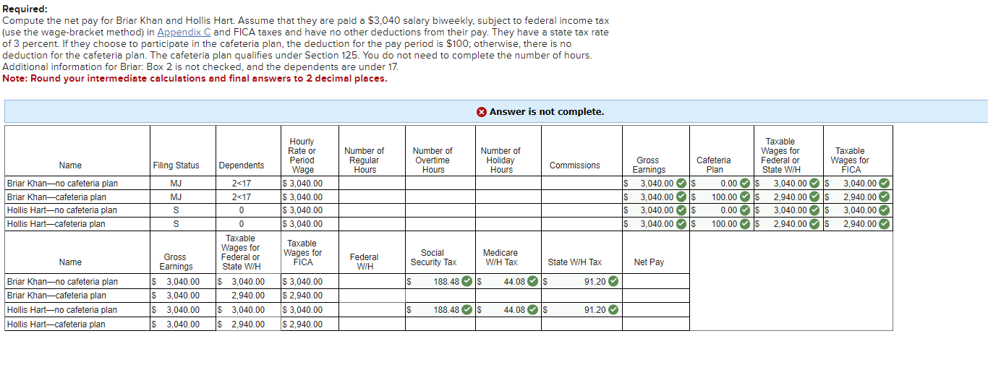The height and width of the screenshot is (370, 988).
Task: Click Filing Status MJ for Briar no cafeteria plan
Action: click(x=176, y=184)
